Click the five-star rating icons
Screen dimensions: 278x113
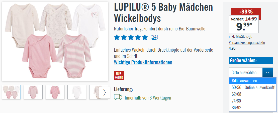131,37
